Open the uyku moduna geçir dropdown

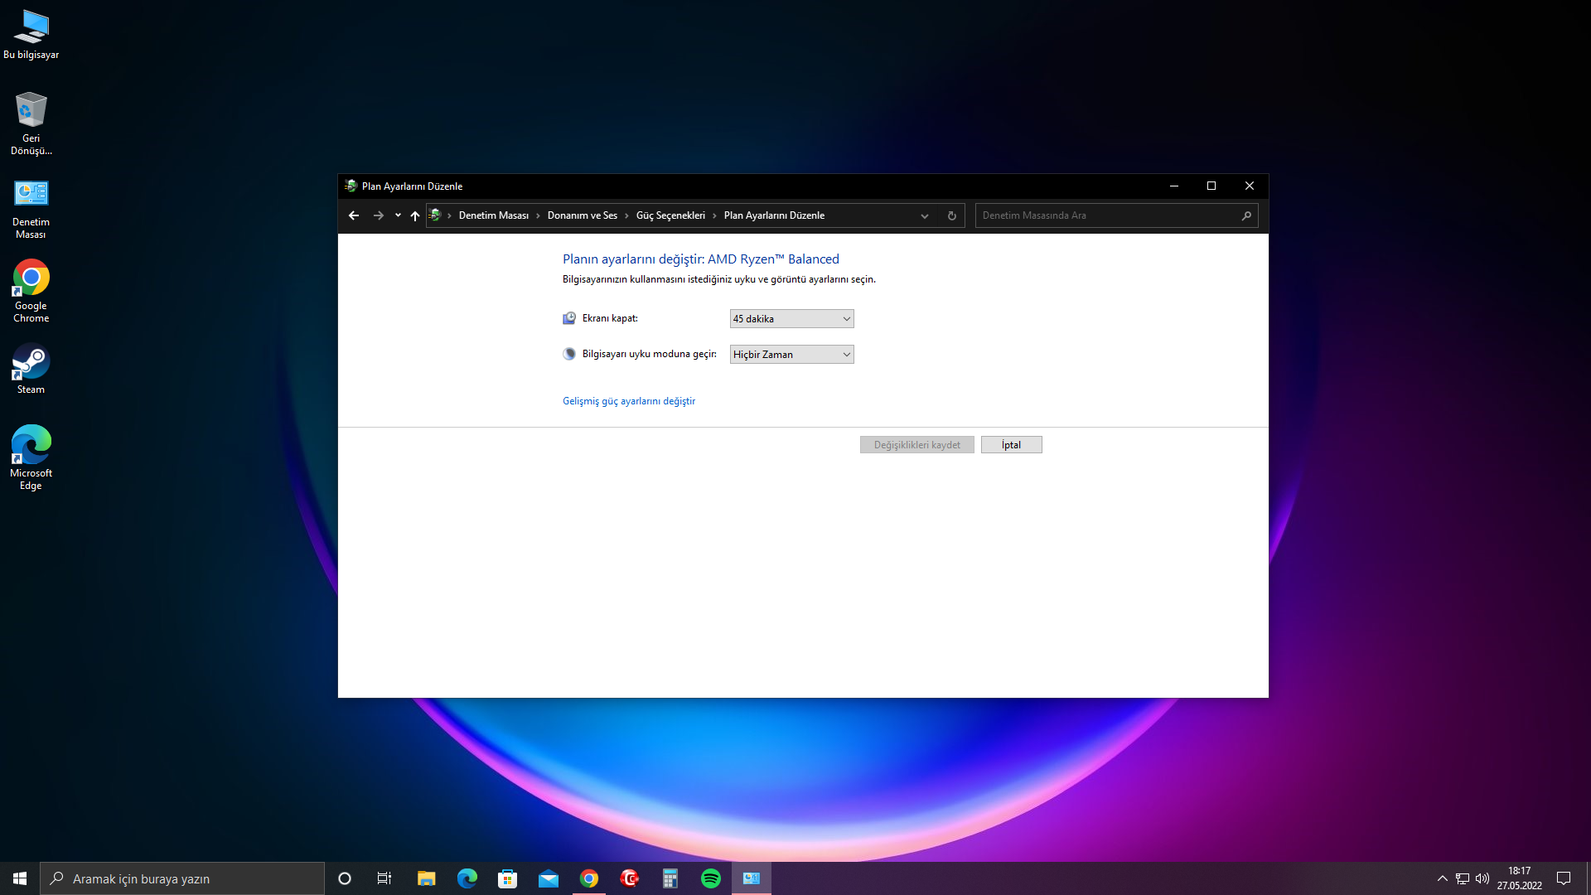pyautogui.click(x=791, y=355)
